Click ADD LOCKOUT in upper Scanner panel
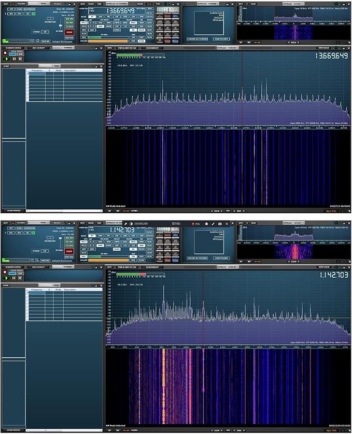This screenshot has height=434, width=352. [x=38, y=48]
